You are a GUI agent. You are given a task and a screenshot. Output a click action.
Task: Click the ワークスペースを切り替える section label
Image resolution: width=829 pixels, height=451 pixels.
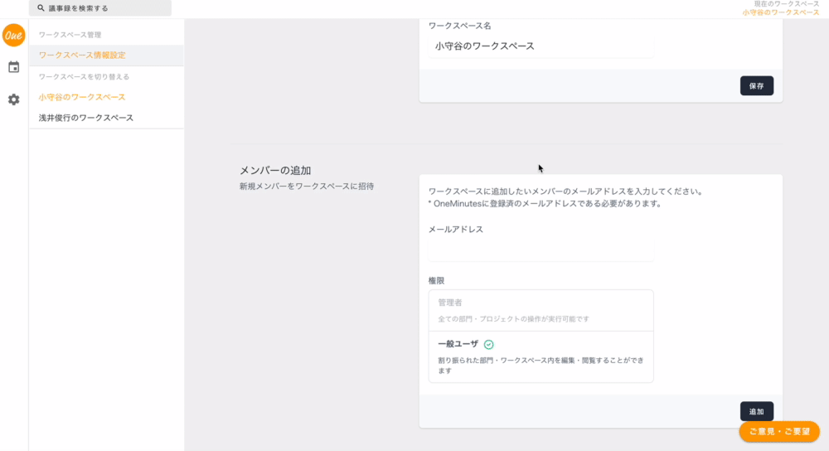84,76
